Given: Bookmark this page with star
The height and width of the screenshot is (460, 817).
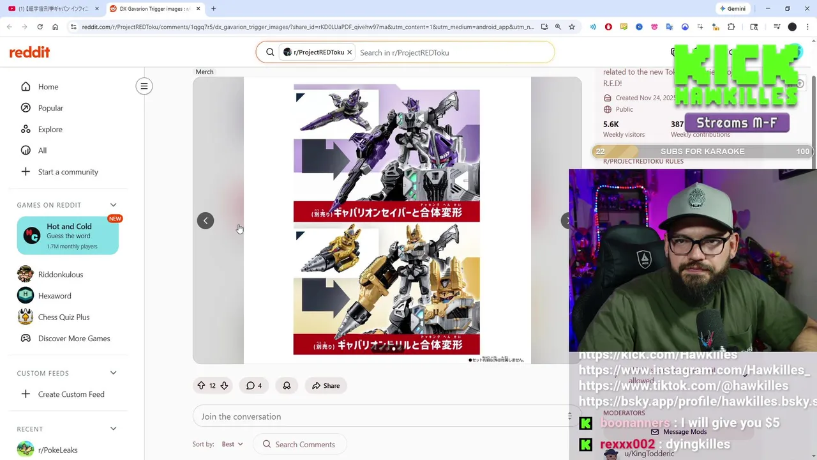Looking at the screenshot, I should pyautogui.click(x=572, y=27).
